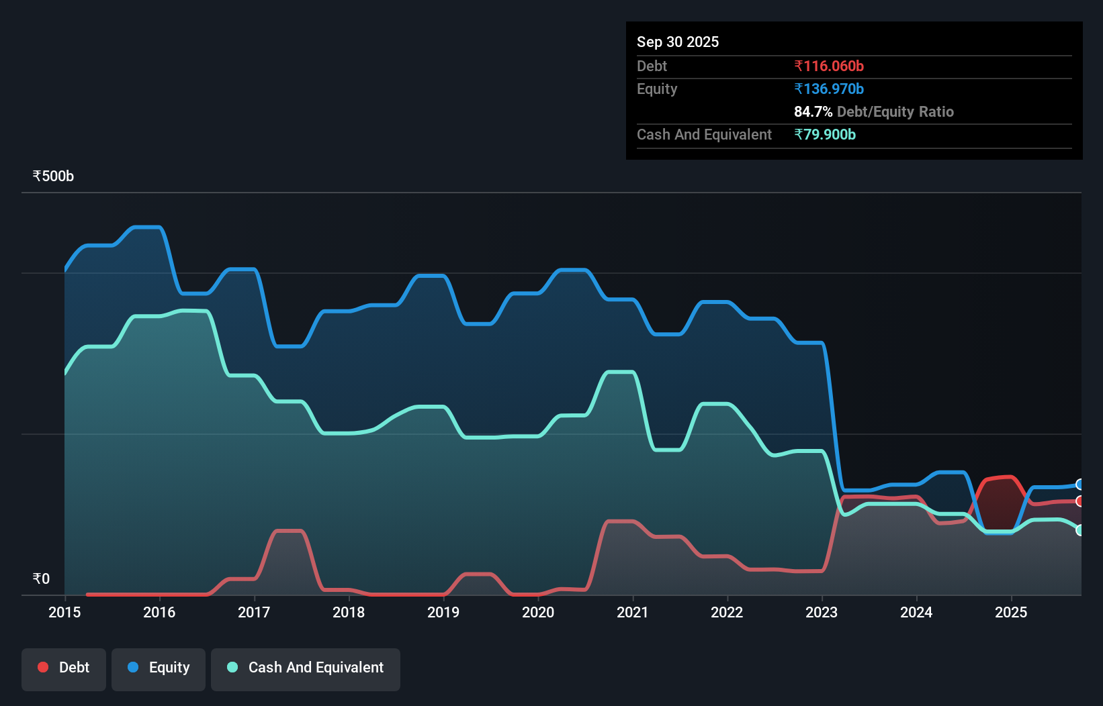Click the ₹116.060b Debt value
The width and height of the screenshot is (1103, 706).
pyautogui.click(x=829, y=66)
